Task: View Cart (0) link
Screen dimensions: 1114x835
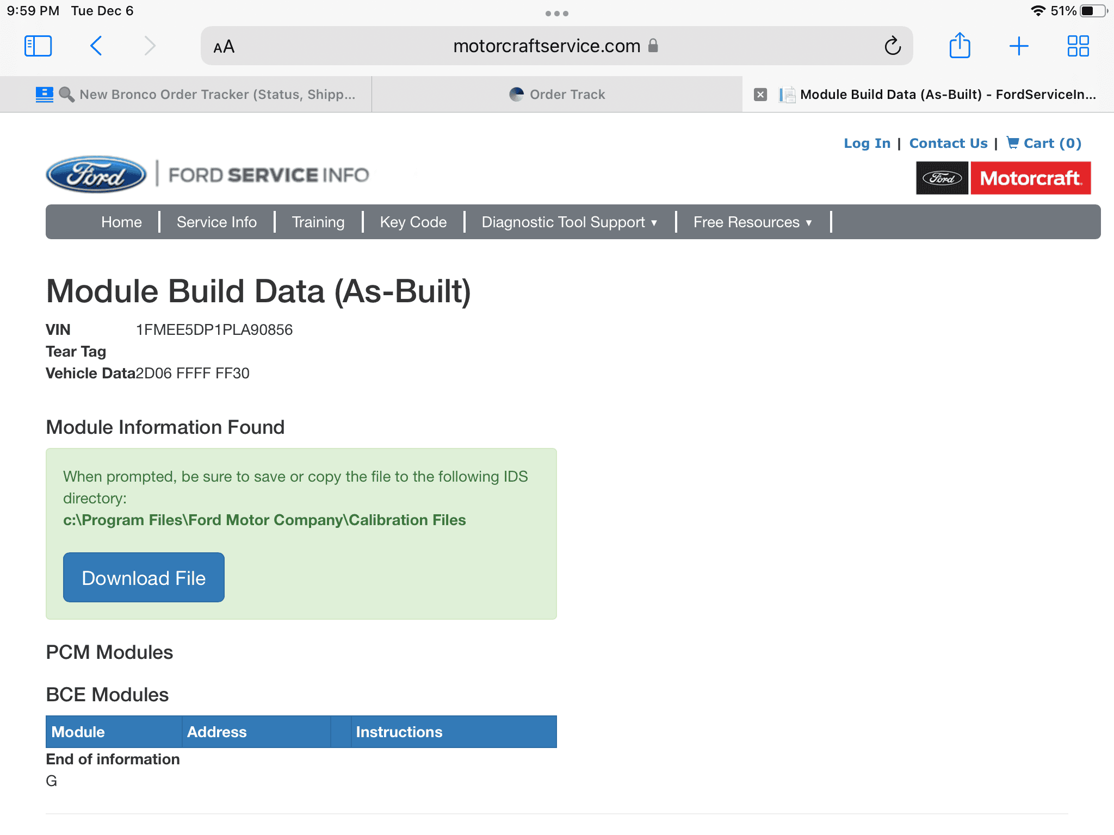Action: click(1044, 143)
